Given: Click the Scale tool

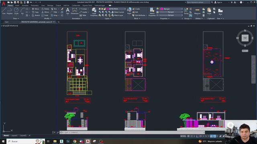Looking at the screenshot, I should 45,15.
